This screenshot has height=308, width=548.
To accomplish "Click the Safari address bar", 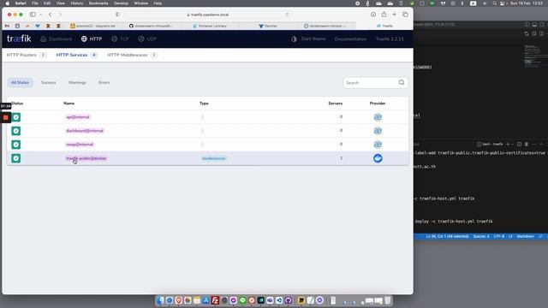I will pyautogui.click(x=209, y=15).
